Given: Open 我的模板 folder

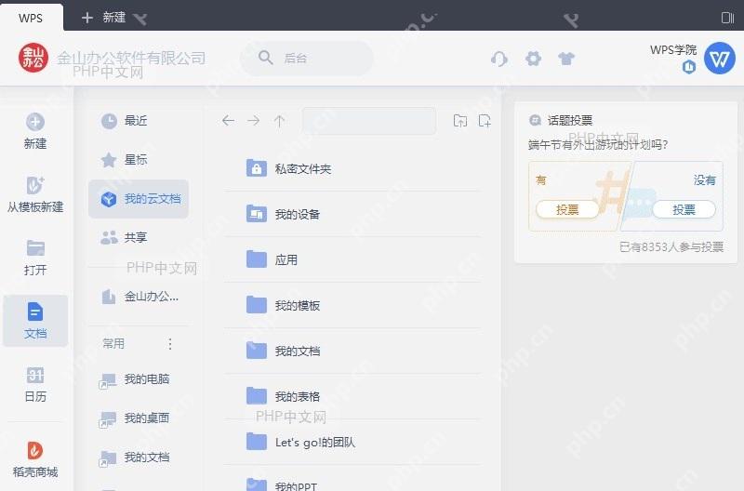Looking at the screenshot, I should pos(353,305).
